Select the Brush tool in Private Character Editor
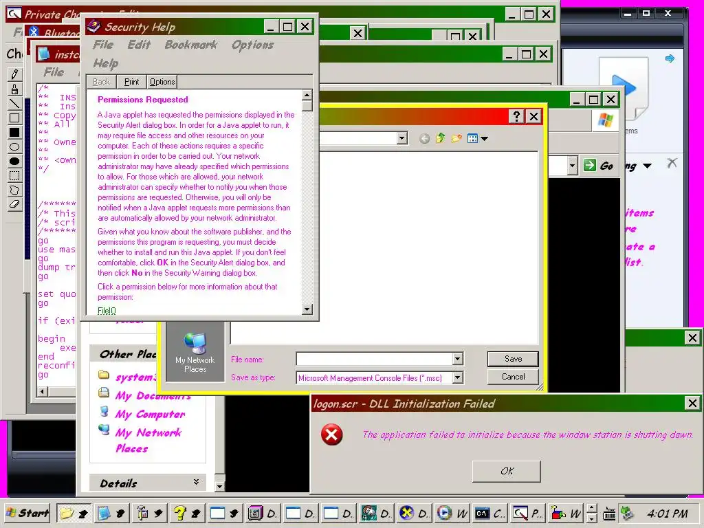This screenshot has height=528, width=704. [14, 89]
